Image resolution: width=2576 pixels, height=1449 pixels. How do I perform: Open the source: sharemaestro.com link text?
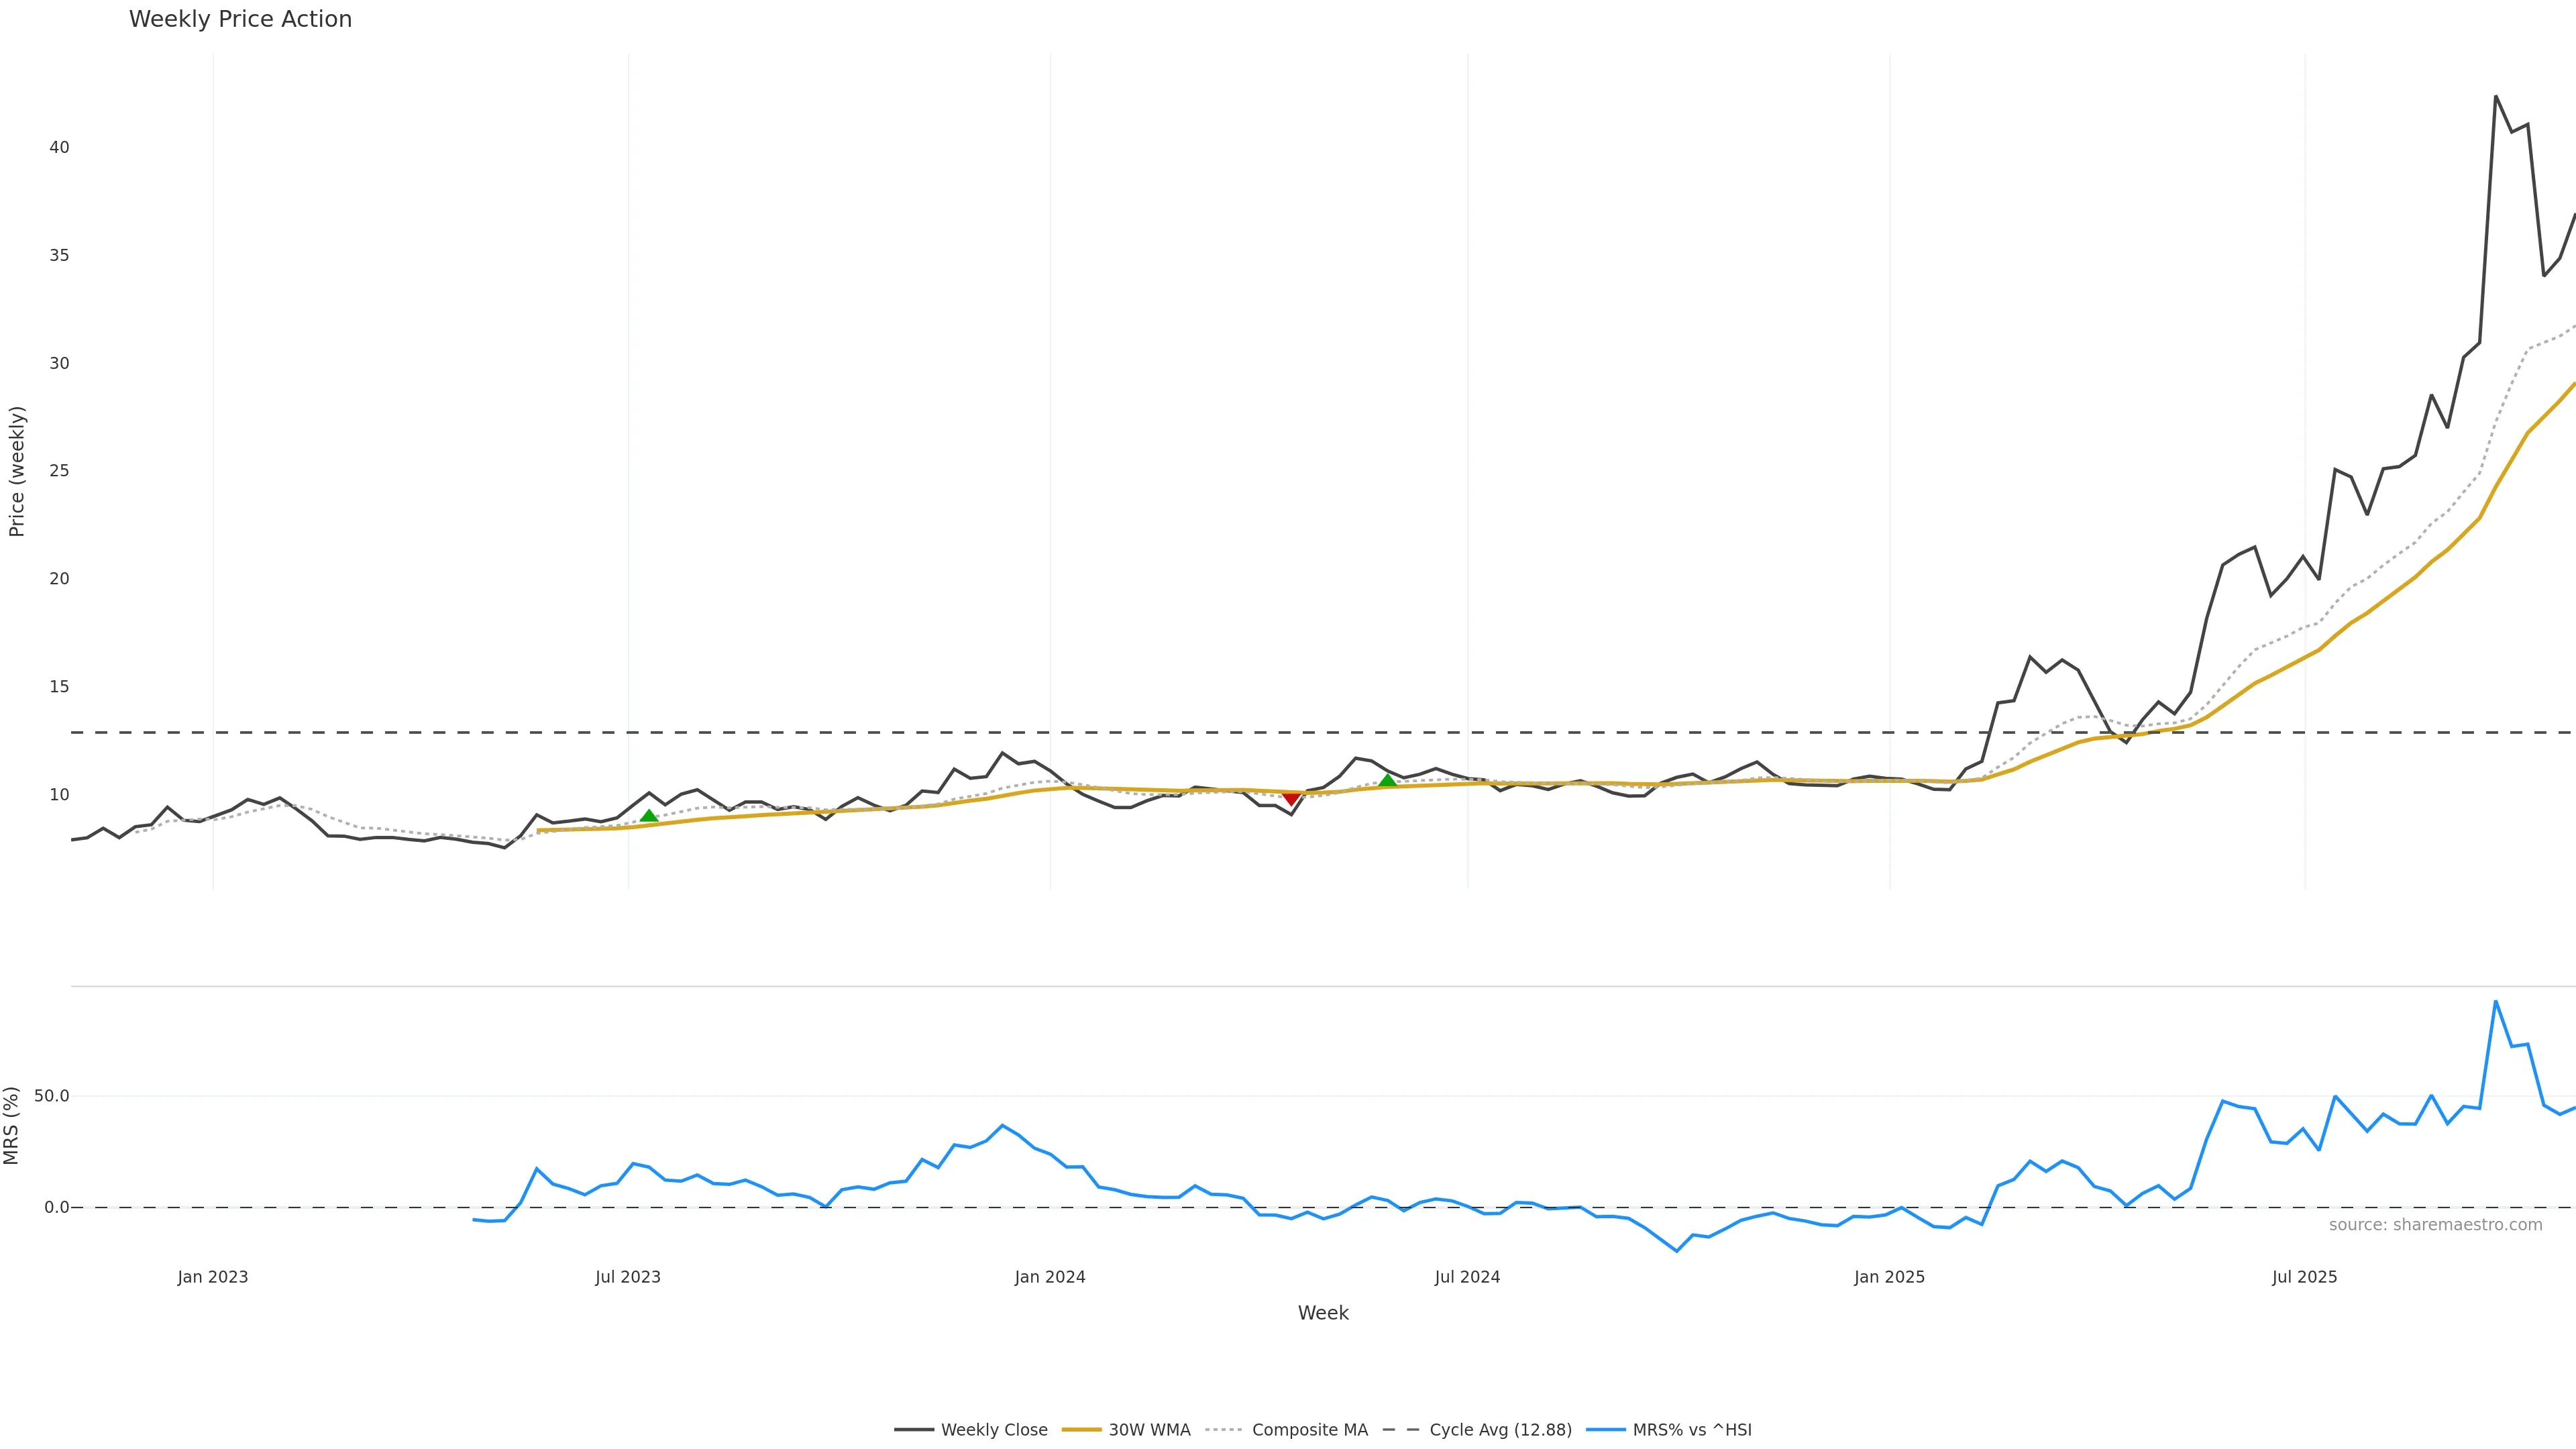pyautogui.click(x=2435, y=1225)
